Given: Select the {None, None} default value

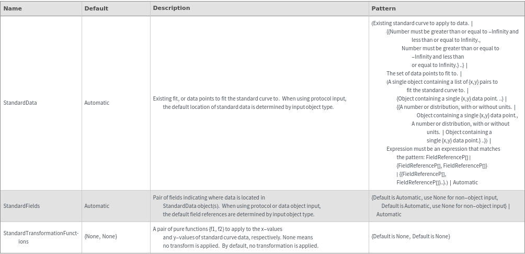Looking at the screenshot, I should pyautogui.click(x=100, y=237).
